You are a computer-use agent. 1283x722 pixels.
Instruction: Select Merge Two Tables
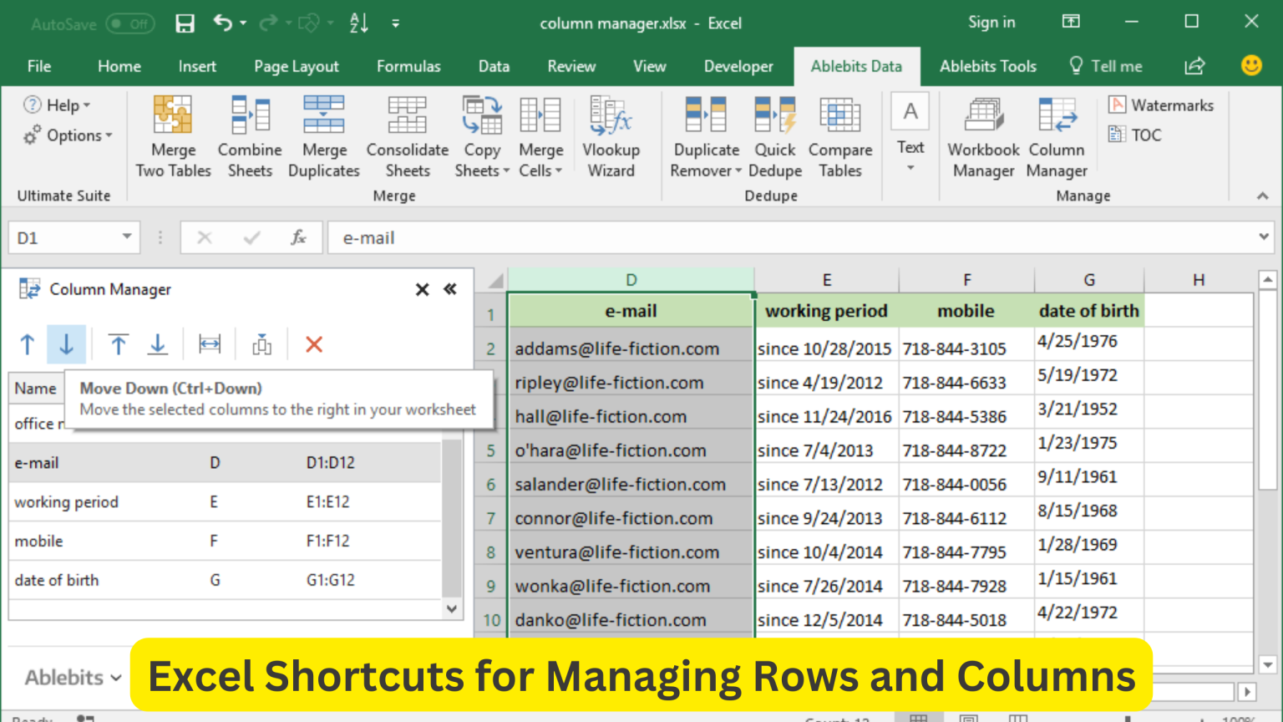(173, 136)
